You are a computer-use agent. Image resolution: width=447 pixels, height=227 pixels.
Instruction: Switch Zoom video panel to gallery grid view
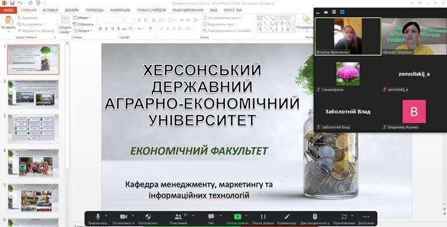[342, 12]
